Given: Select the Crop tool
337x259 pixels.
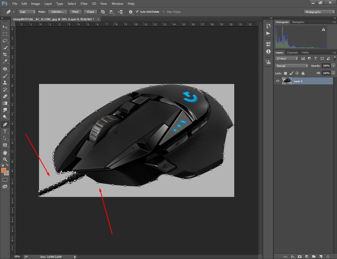Looking at the screenshot, I should tap(5, 54).
